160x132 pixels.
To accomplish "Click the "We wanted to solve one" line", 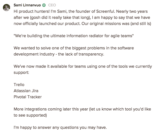I will click(x=74, y=48).
